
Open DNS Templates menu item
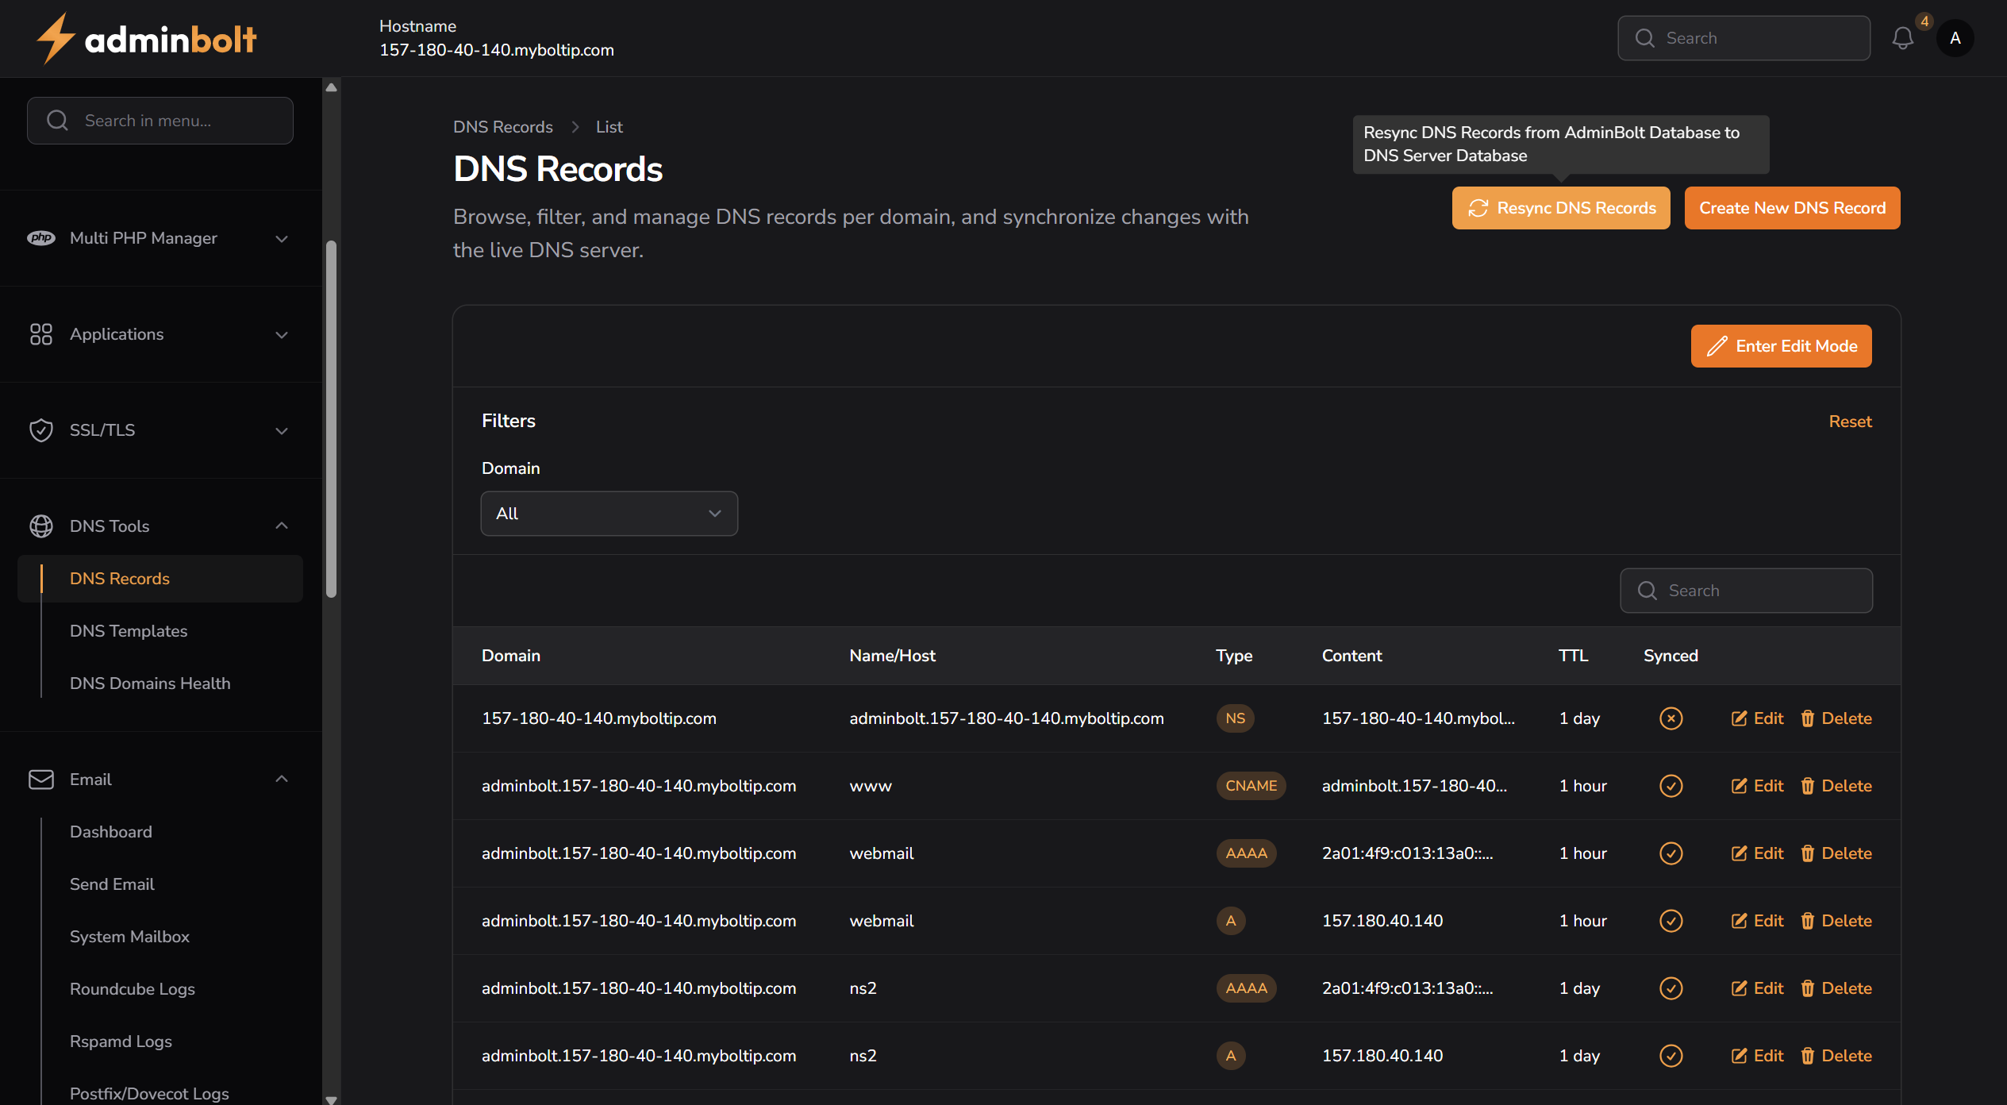point(129,631)
